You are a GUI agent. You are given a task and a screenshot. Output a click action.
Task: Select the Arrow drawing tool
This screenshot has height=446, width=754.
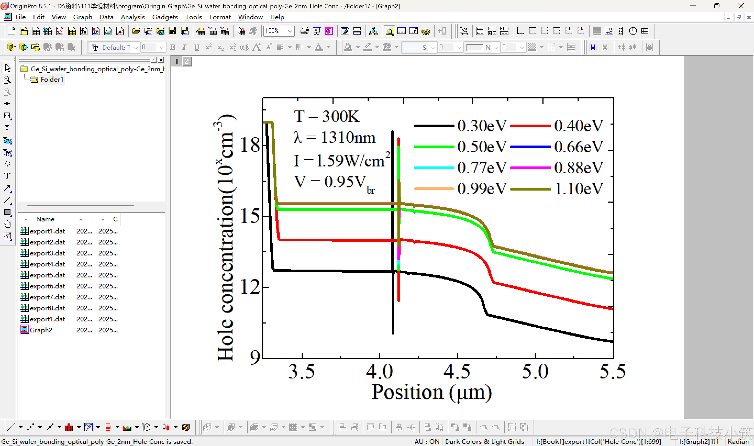(7, 188)
